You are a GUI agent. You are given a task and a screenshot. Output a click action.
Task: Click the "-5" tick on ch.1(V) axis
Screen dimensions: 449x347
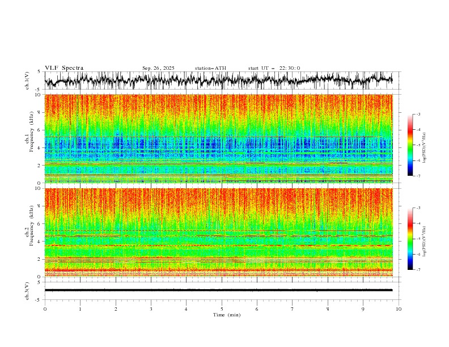click(x=38, y=90)
